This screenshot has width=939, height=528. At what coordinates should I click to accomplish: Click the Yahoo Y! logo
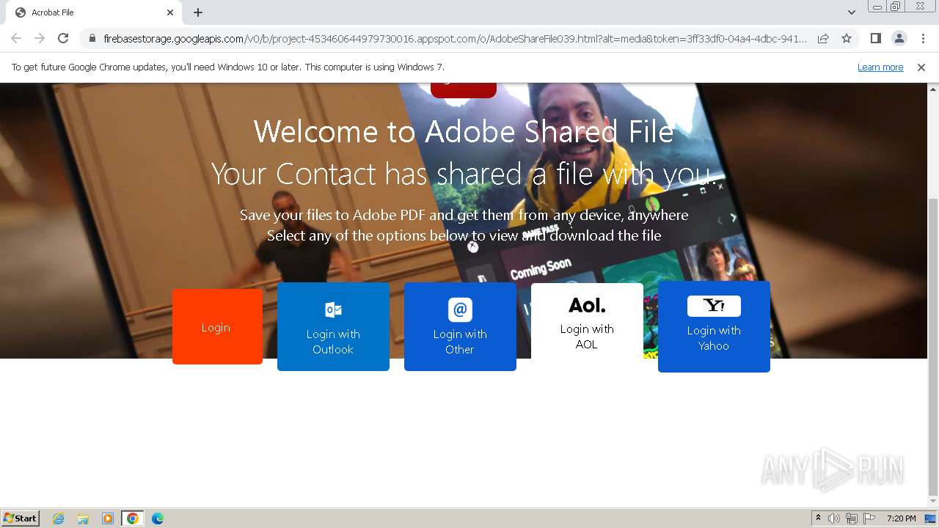pos(714,306)
